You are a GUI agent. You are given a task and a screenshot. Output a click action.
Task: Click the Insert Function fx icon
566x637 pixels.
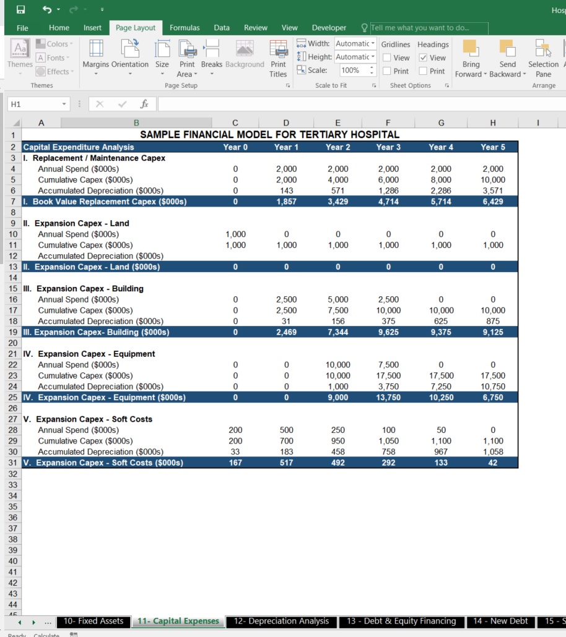pos(144,104)
